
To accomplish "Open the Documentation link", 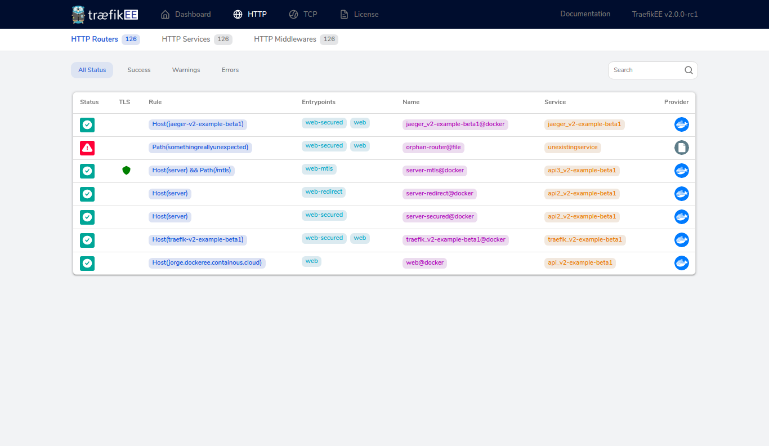I will coord(585,14).
